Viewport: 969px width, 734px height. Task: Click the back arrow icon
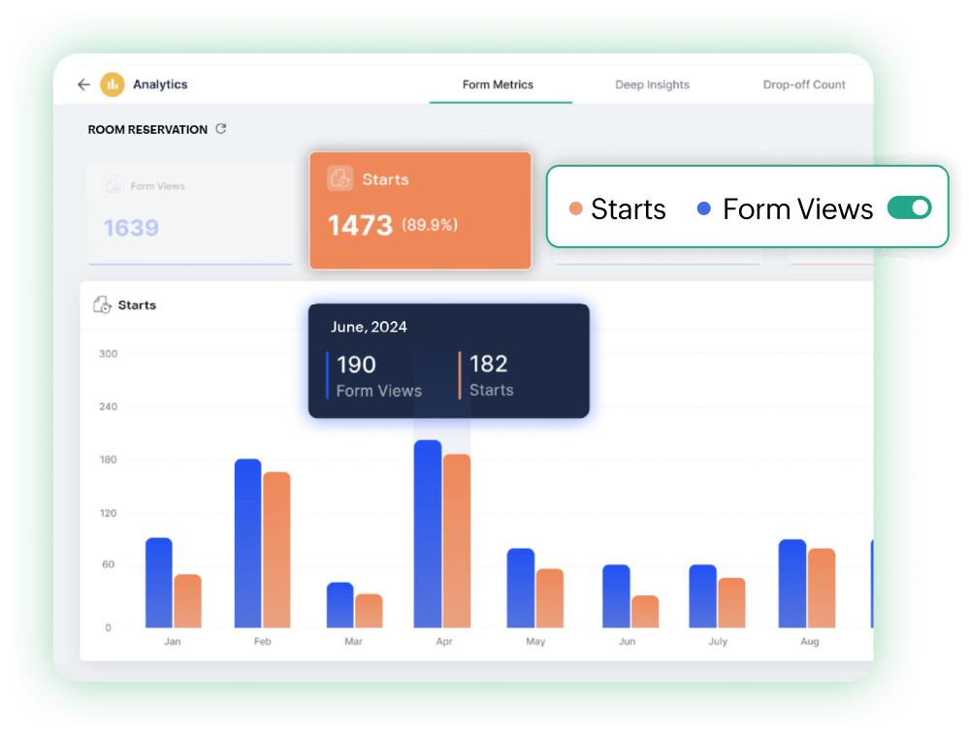83,84
